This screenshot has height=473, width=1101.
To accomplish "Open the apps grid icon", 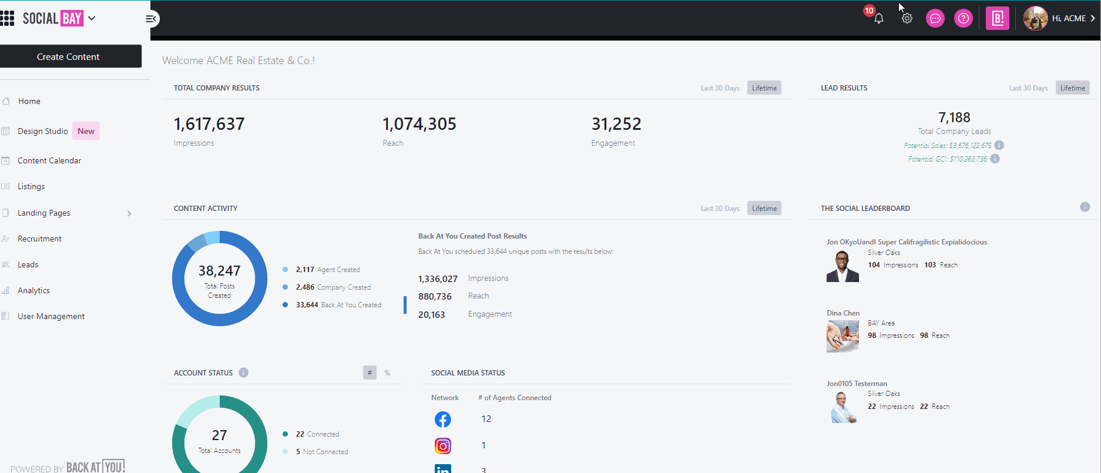I will pos(7,18).
